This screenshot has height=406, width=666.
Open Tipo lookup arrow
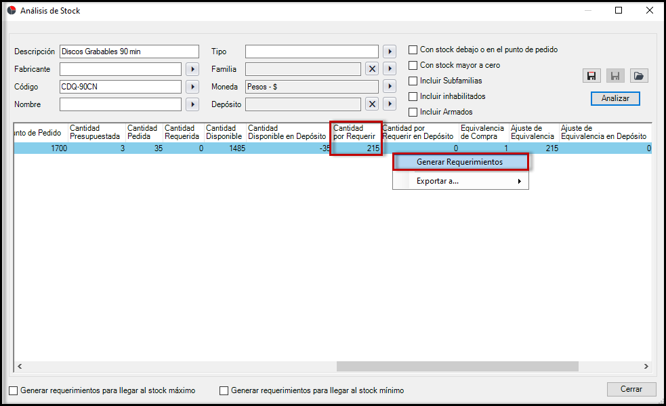click(x=390, y=52)
